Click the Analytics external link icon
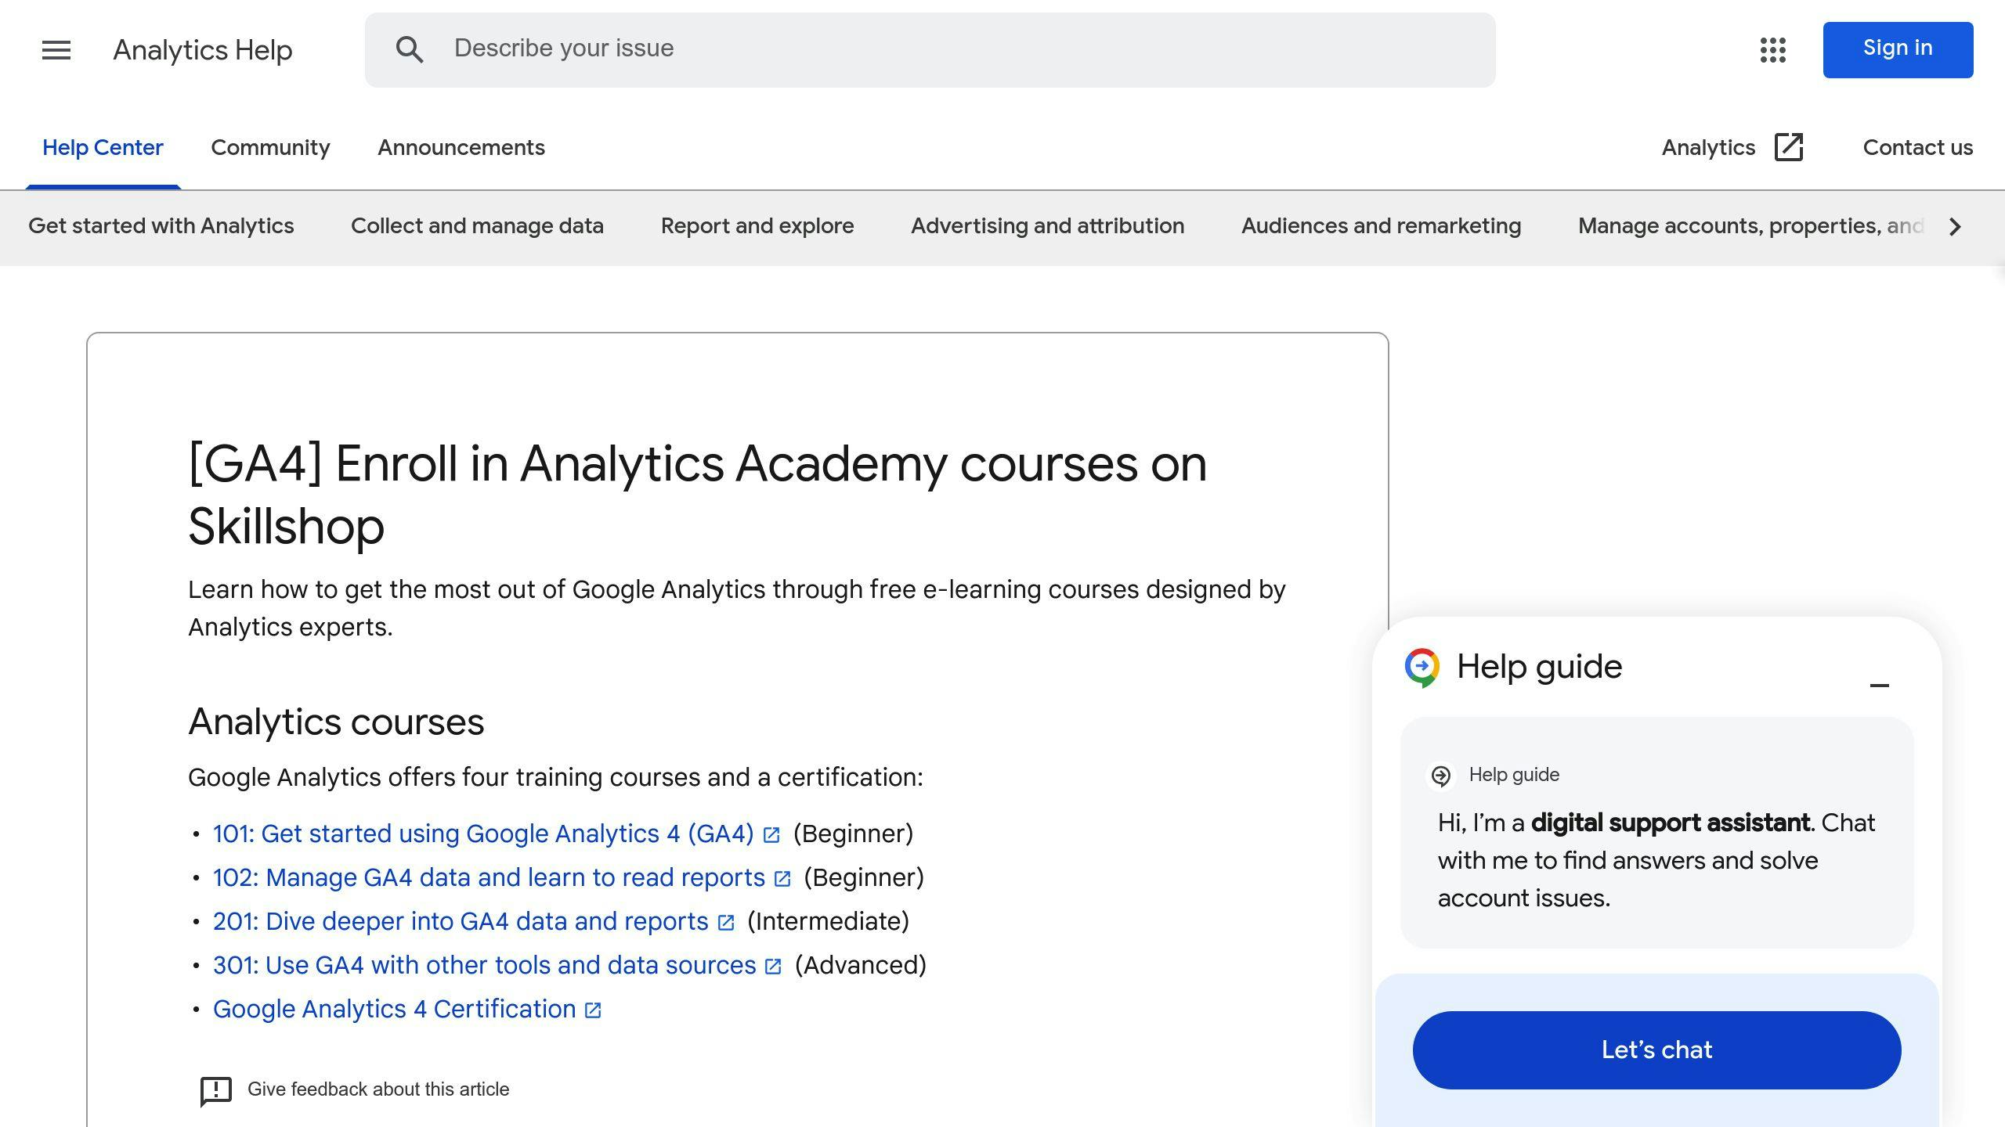Screen dimensions: 2005x1127 click(x=1789, y=147)
